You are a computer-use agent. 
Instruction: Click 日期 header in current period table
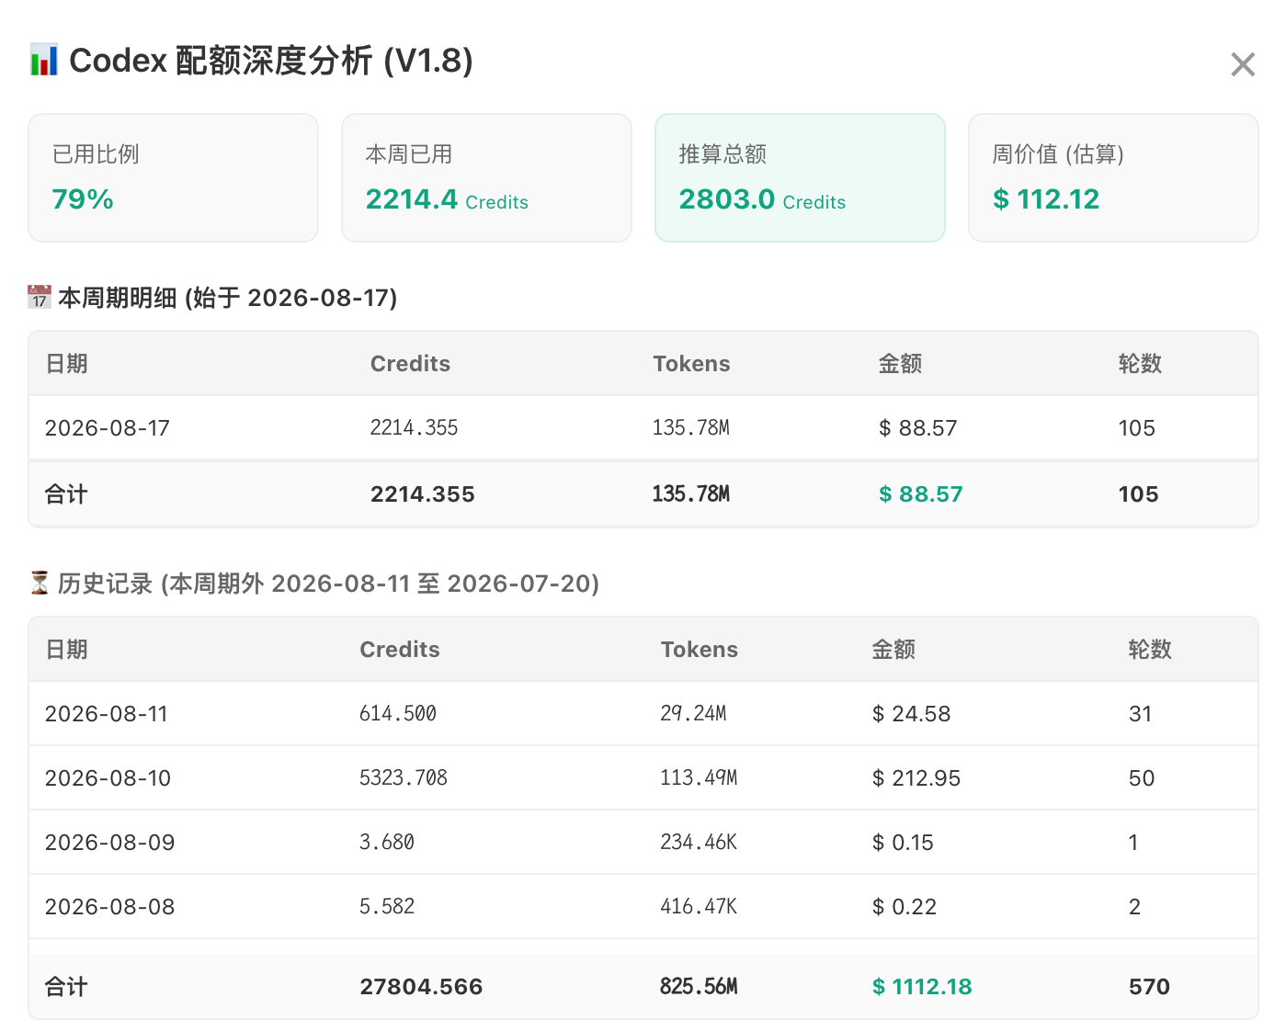[66, 364]
